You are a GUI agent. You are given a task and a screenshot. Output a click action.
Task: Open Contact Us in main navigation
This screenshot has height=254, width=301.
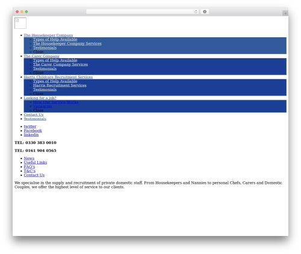34,115
